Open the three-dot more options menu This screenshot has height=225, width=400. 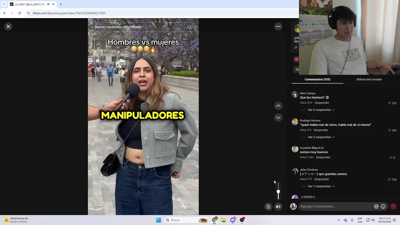pos(278,27)
